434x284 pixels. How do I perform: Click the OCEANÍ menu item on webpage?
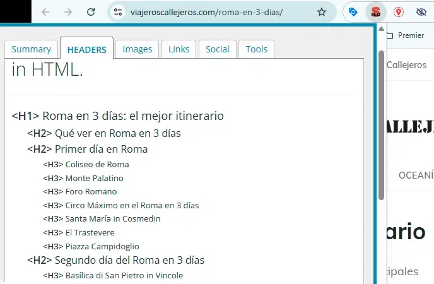click(x=416, y=175)
